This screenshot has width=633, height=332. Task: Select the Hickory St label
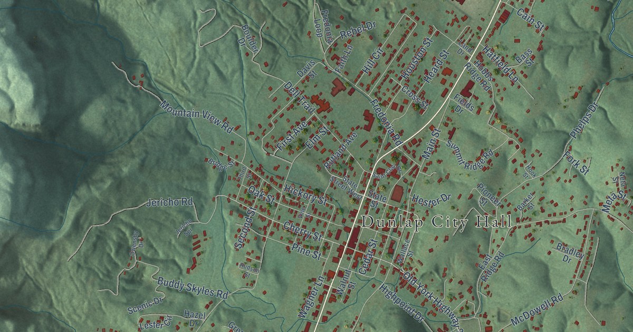click(305, 194)
